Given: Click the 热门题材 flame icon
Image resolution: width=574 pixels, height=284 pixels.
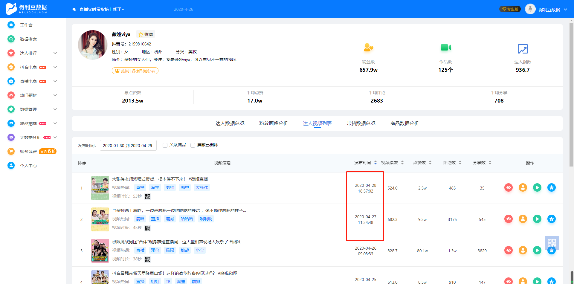Looking at the screenshot, I should pyautogui.click(x=11, y=95).
